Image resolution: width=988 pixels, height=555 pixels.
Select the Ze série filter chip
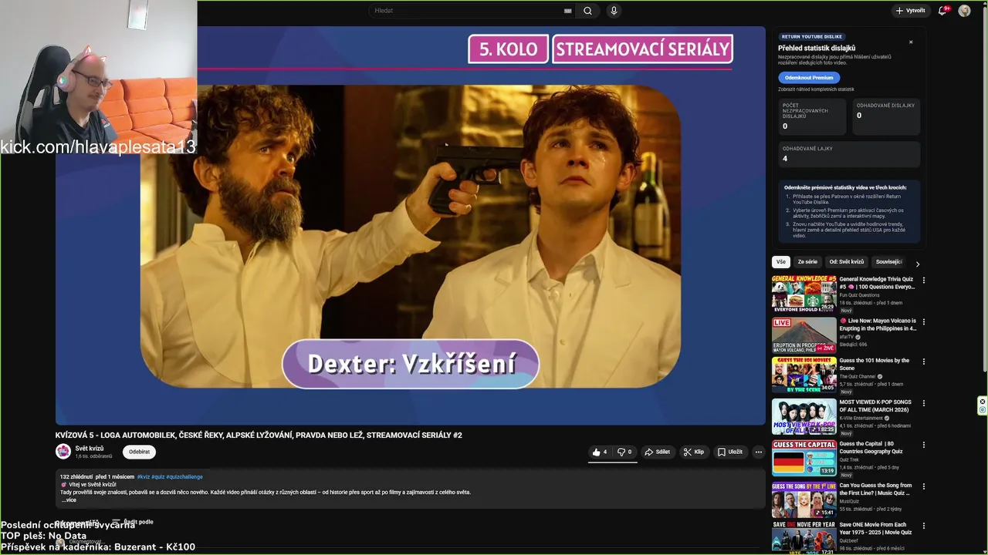coord(807,262)
